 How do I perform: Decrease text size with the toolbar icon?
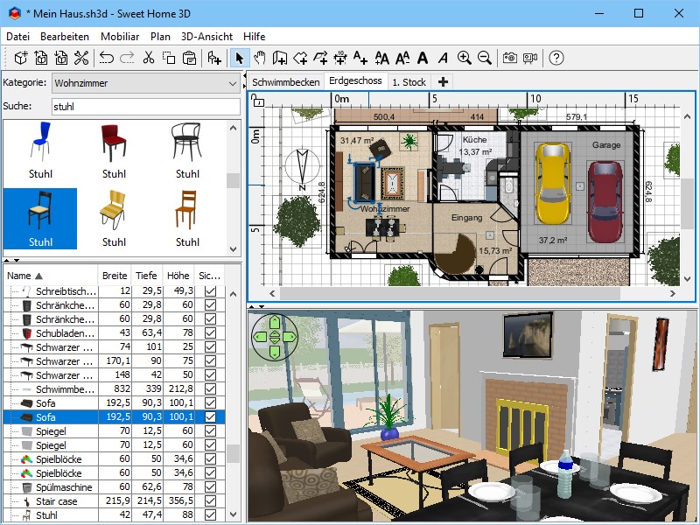[x=402, y=58]
